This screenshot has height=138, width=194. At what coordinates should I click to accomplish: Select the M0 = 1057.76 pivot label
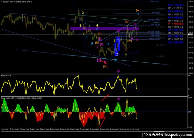click(175, 39)
